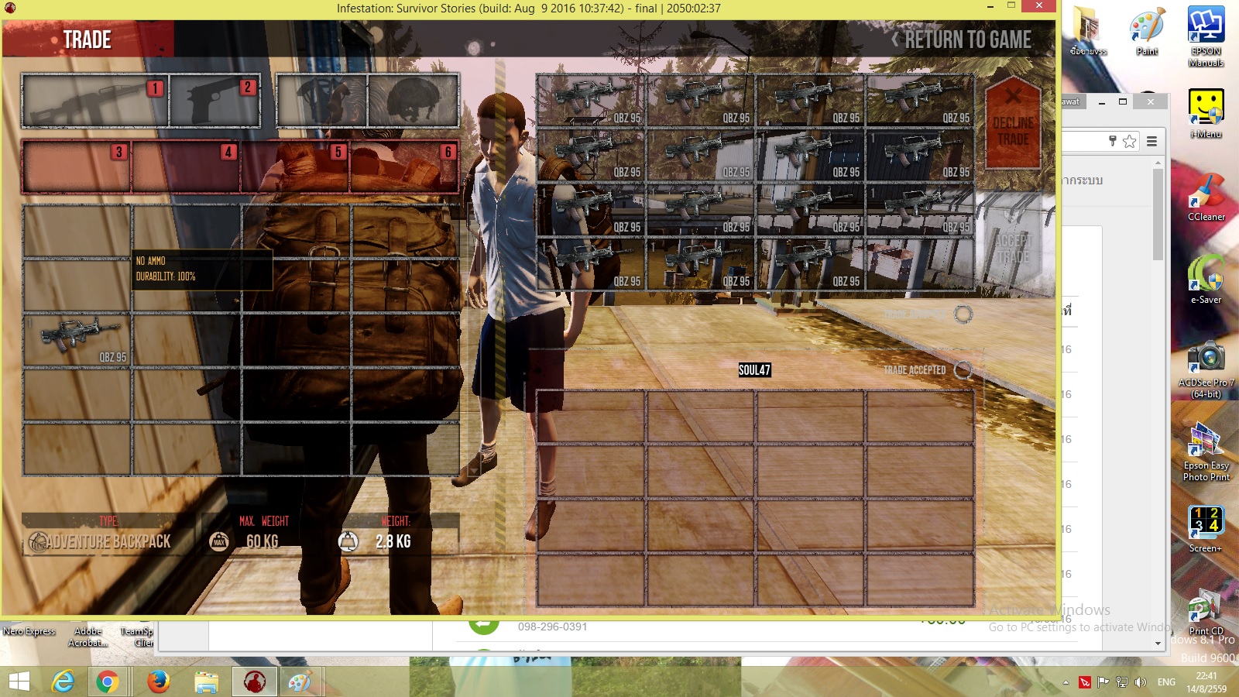Toggle Trade Accepted circle near SOUL47

[x=963, y=370]
